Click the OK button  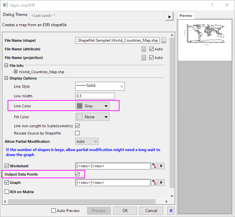click(x=125, y=211)
